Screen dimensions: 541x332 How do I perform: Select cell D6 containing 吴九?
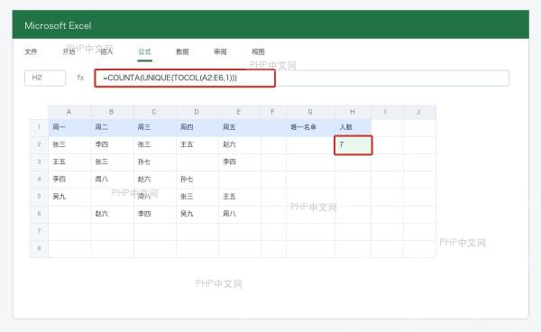pyautogui.click(x=197, y=214)
